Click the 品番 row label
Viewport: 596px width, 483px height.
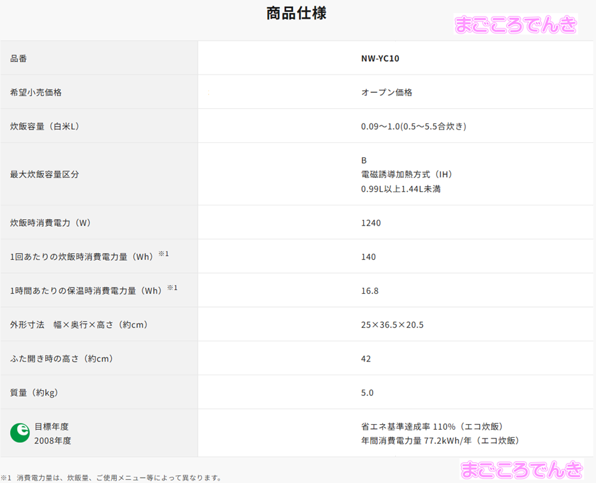pyautogui.click(x=19, y=58)
